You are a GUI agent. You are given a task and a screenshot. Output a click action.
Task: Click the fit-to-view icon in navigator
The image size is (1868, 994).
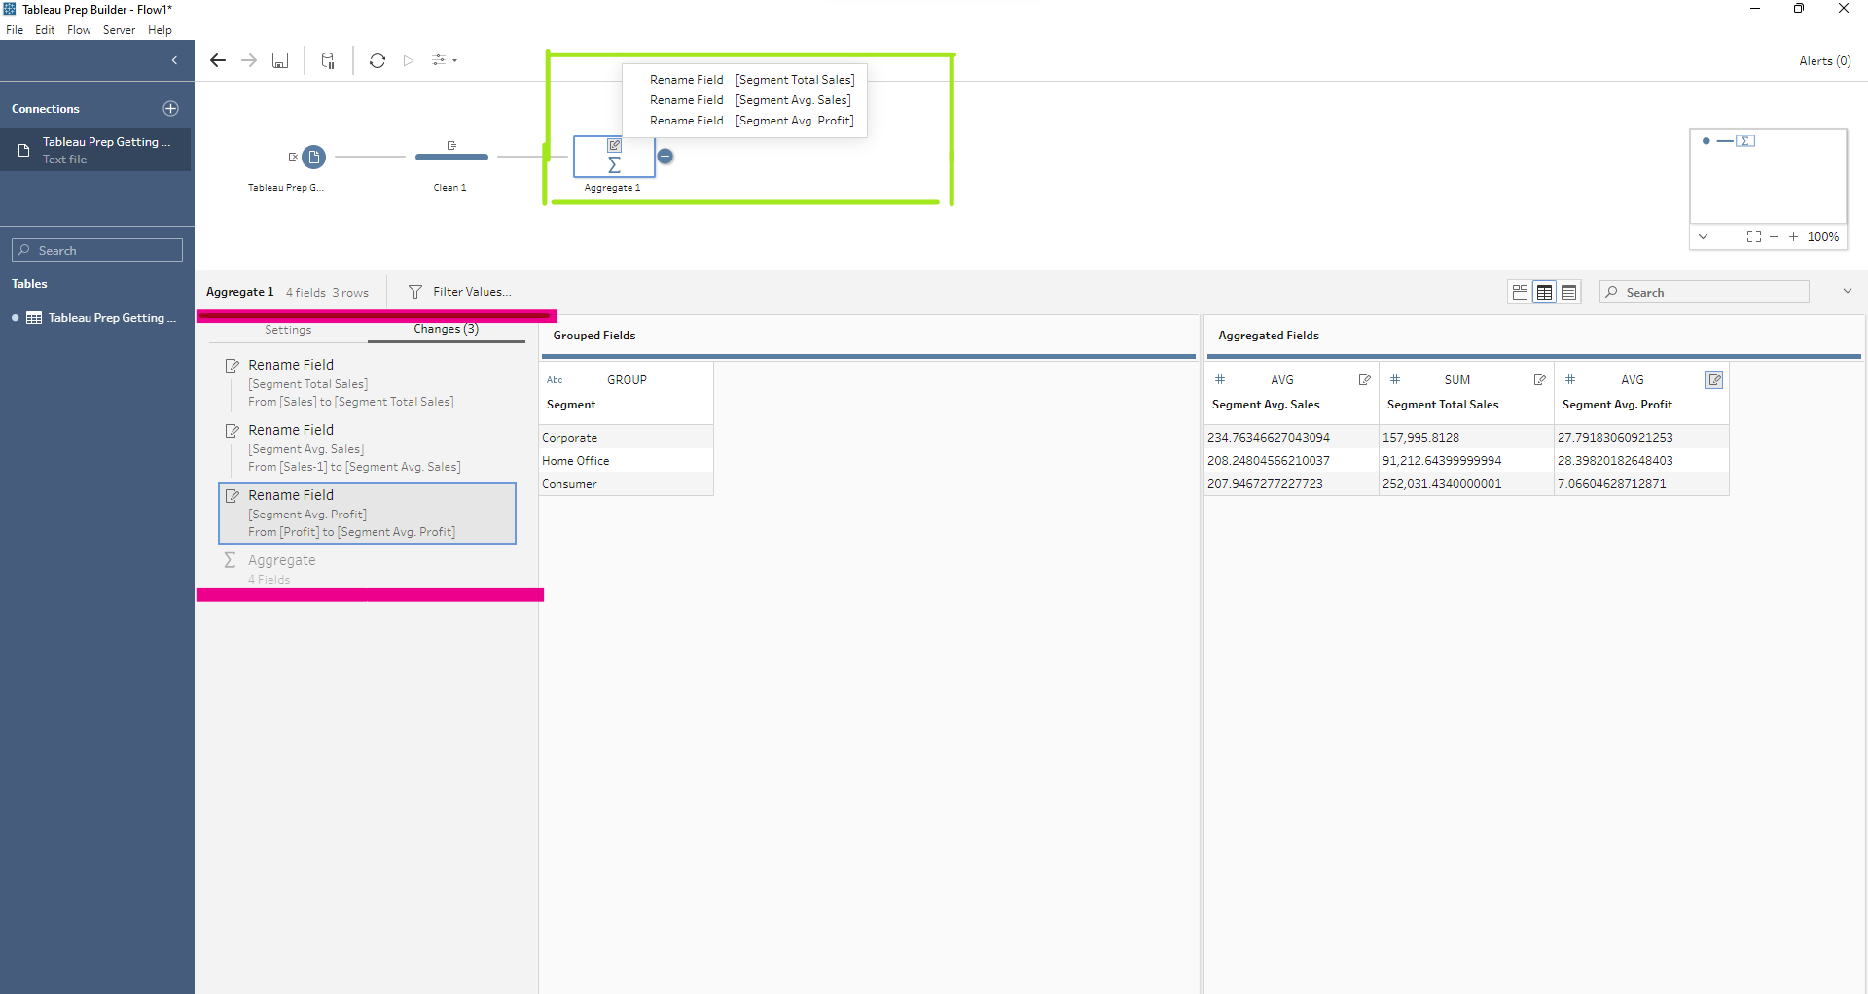tap(1753, 236)
